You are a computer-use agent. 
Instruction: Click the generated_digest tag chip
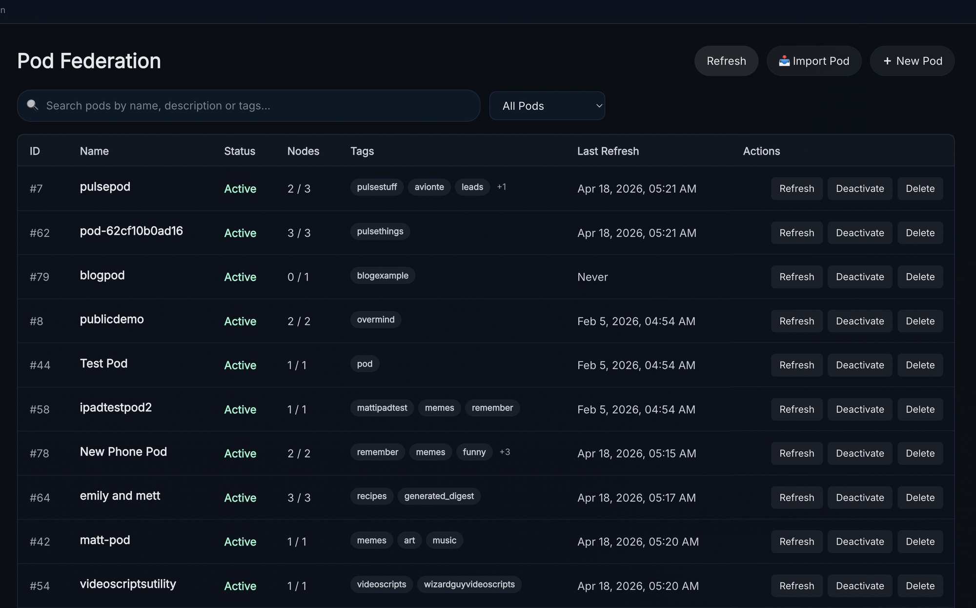coord(439,496)
